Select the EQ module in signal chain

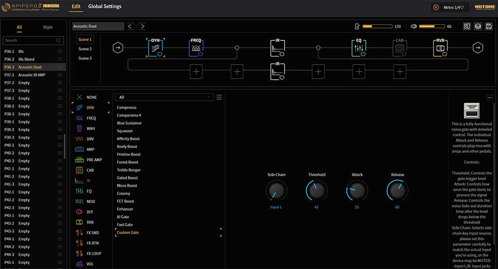pos(358,48)
